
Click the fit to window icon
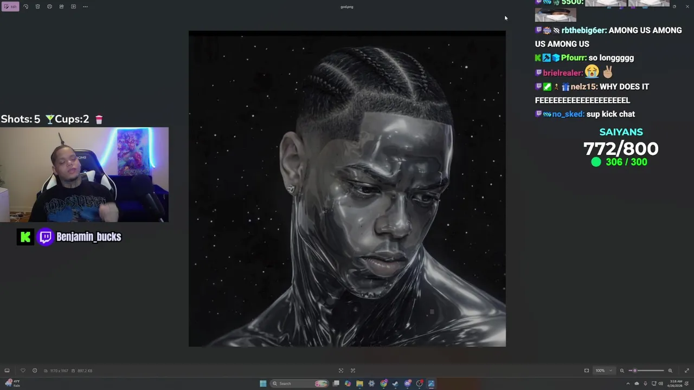click(587, 370)
